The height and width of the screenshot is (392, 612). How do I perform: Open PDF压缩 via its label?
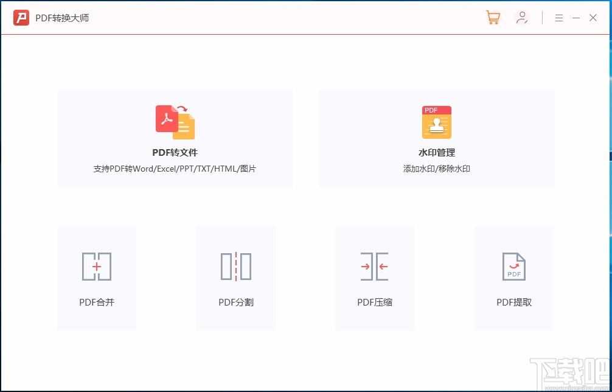tap(375, 303)
